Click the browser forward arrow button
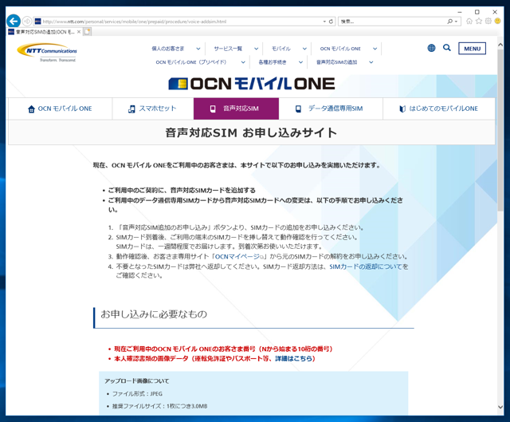Image resolution: width=510 pixels, height=422 pixels. [27, 22]
